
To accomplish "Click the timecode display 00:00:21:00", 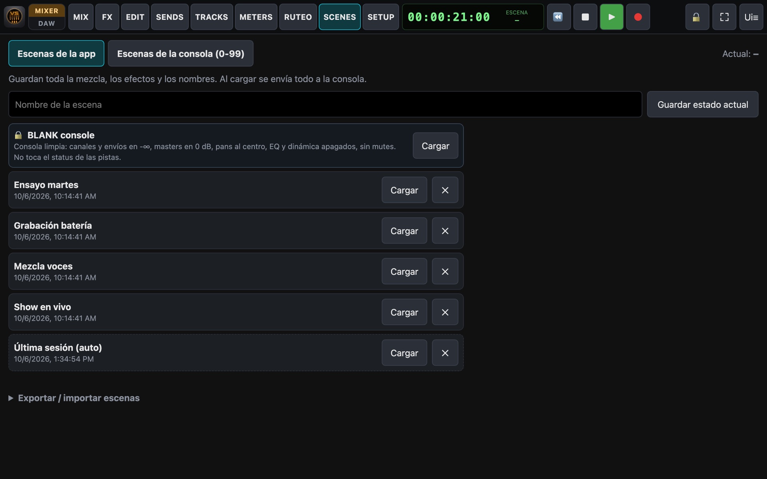I will (x=449, y=17).
